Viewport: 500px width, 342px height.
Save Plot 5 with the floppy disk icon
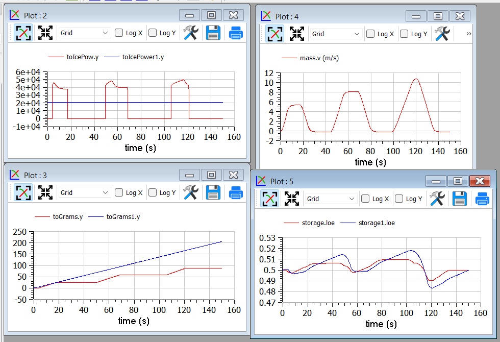click(x=460, y=199)
